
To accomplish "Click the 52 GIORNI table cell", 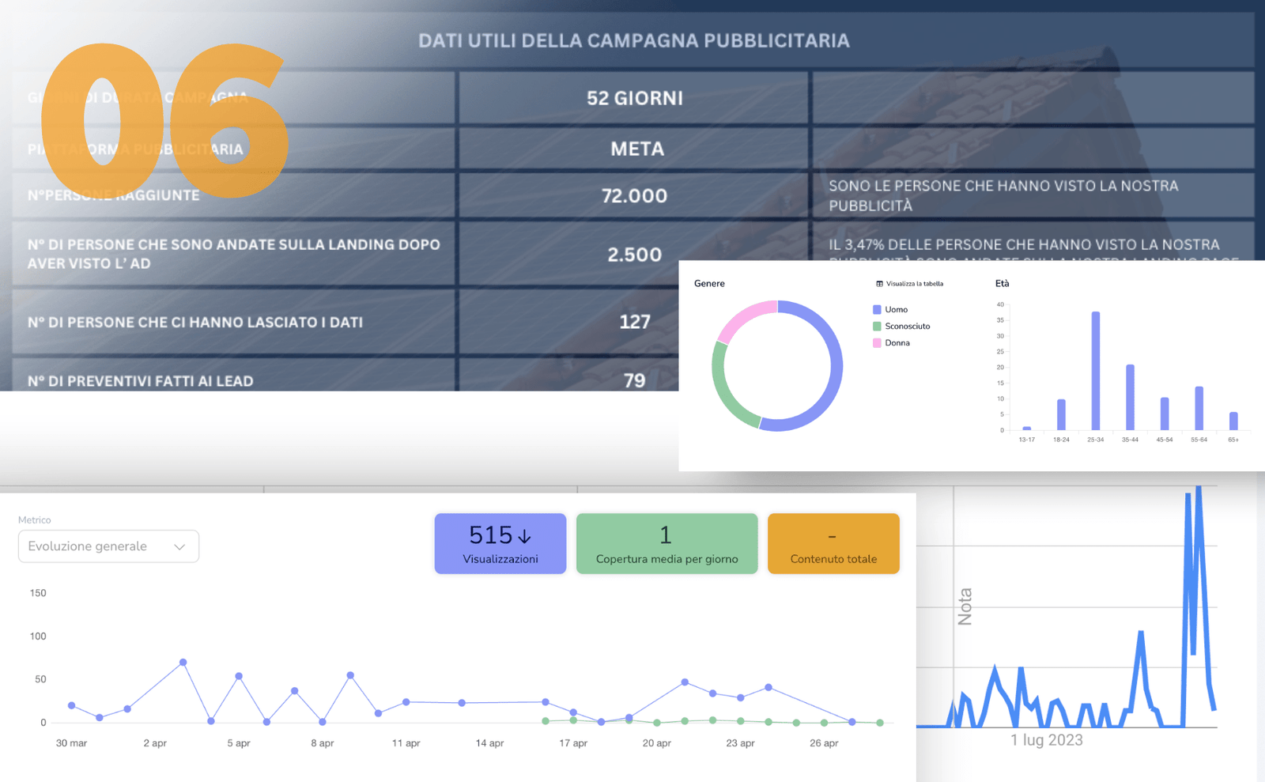I will pos(634,98).
